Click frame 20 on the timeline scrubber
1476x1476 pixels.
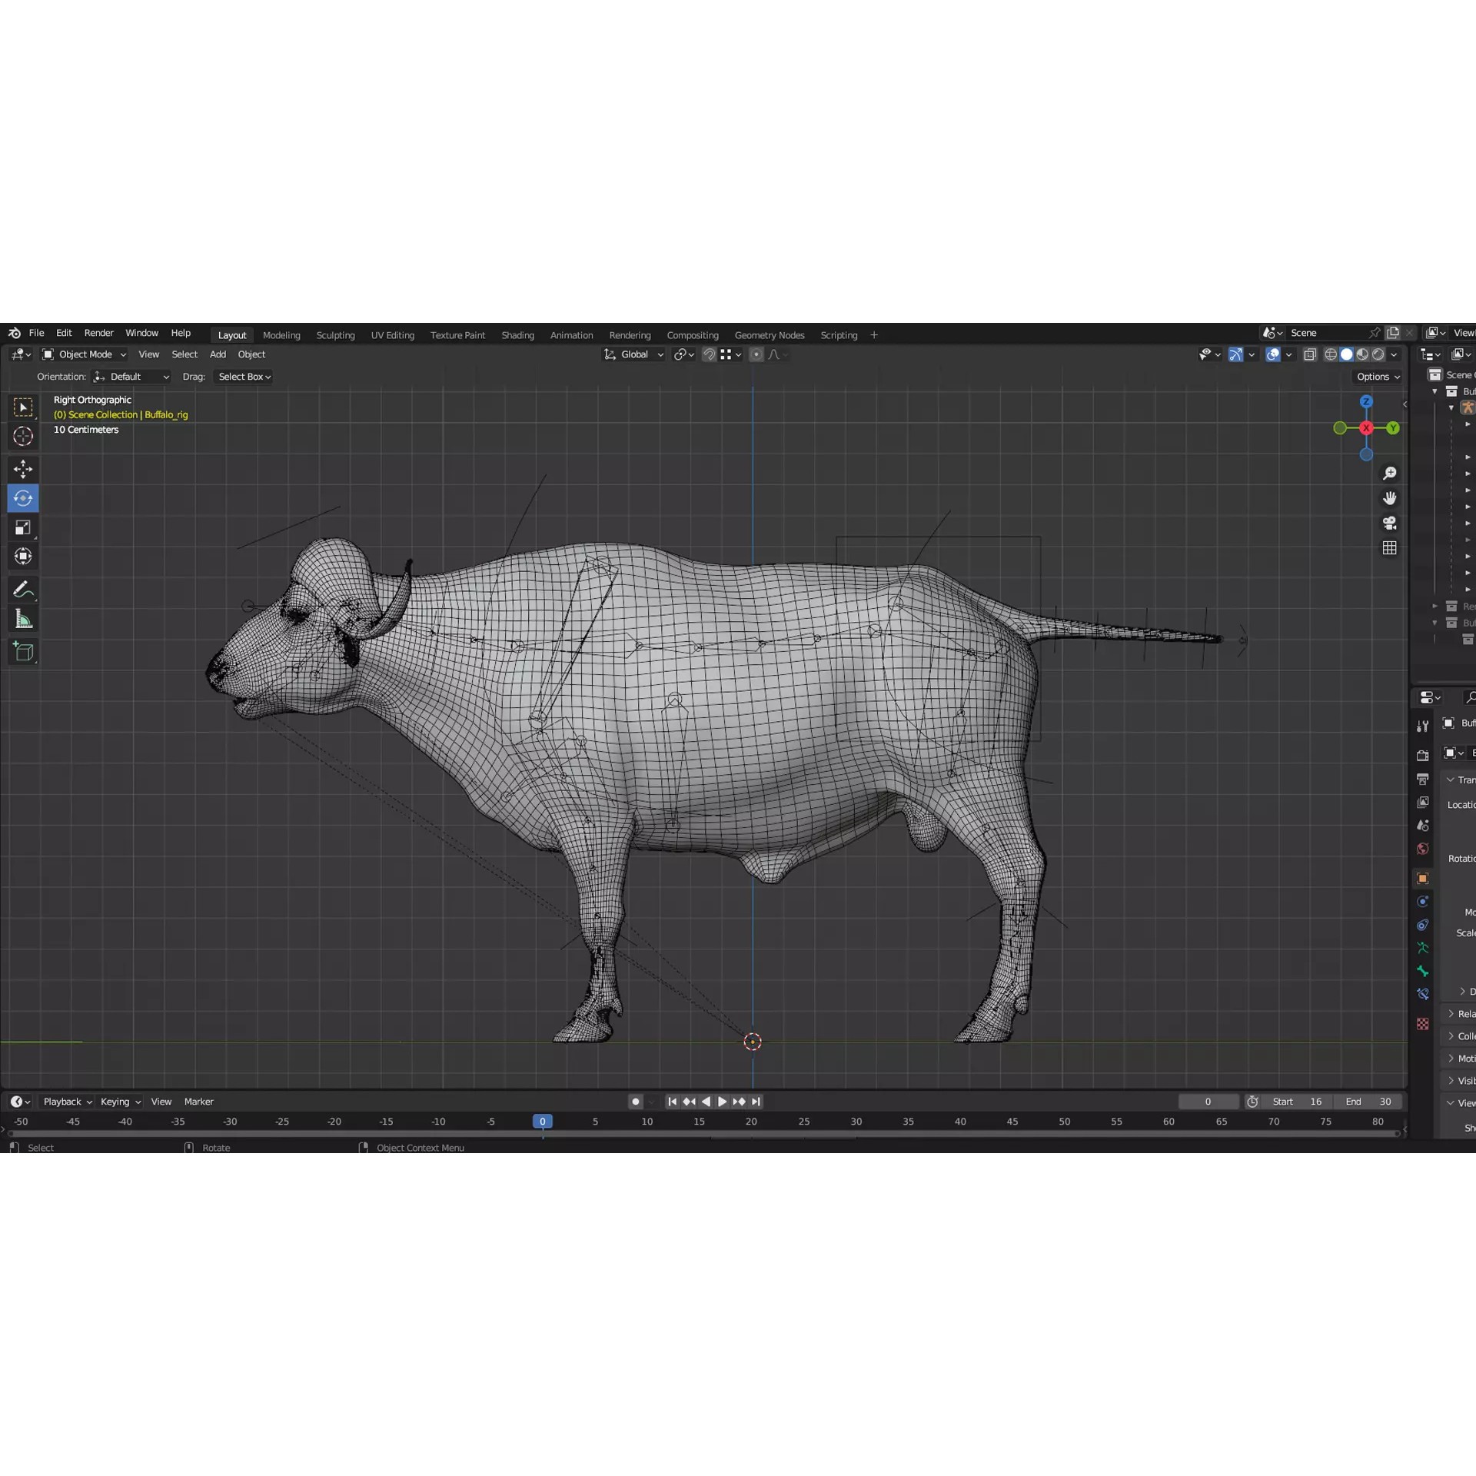752,1122
